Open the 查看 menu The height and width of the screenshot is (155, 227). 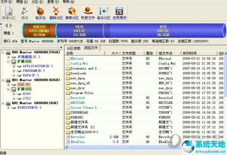(53, 2)
